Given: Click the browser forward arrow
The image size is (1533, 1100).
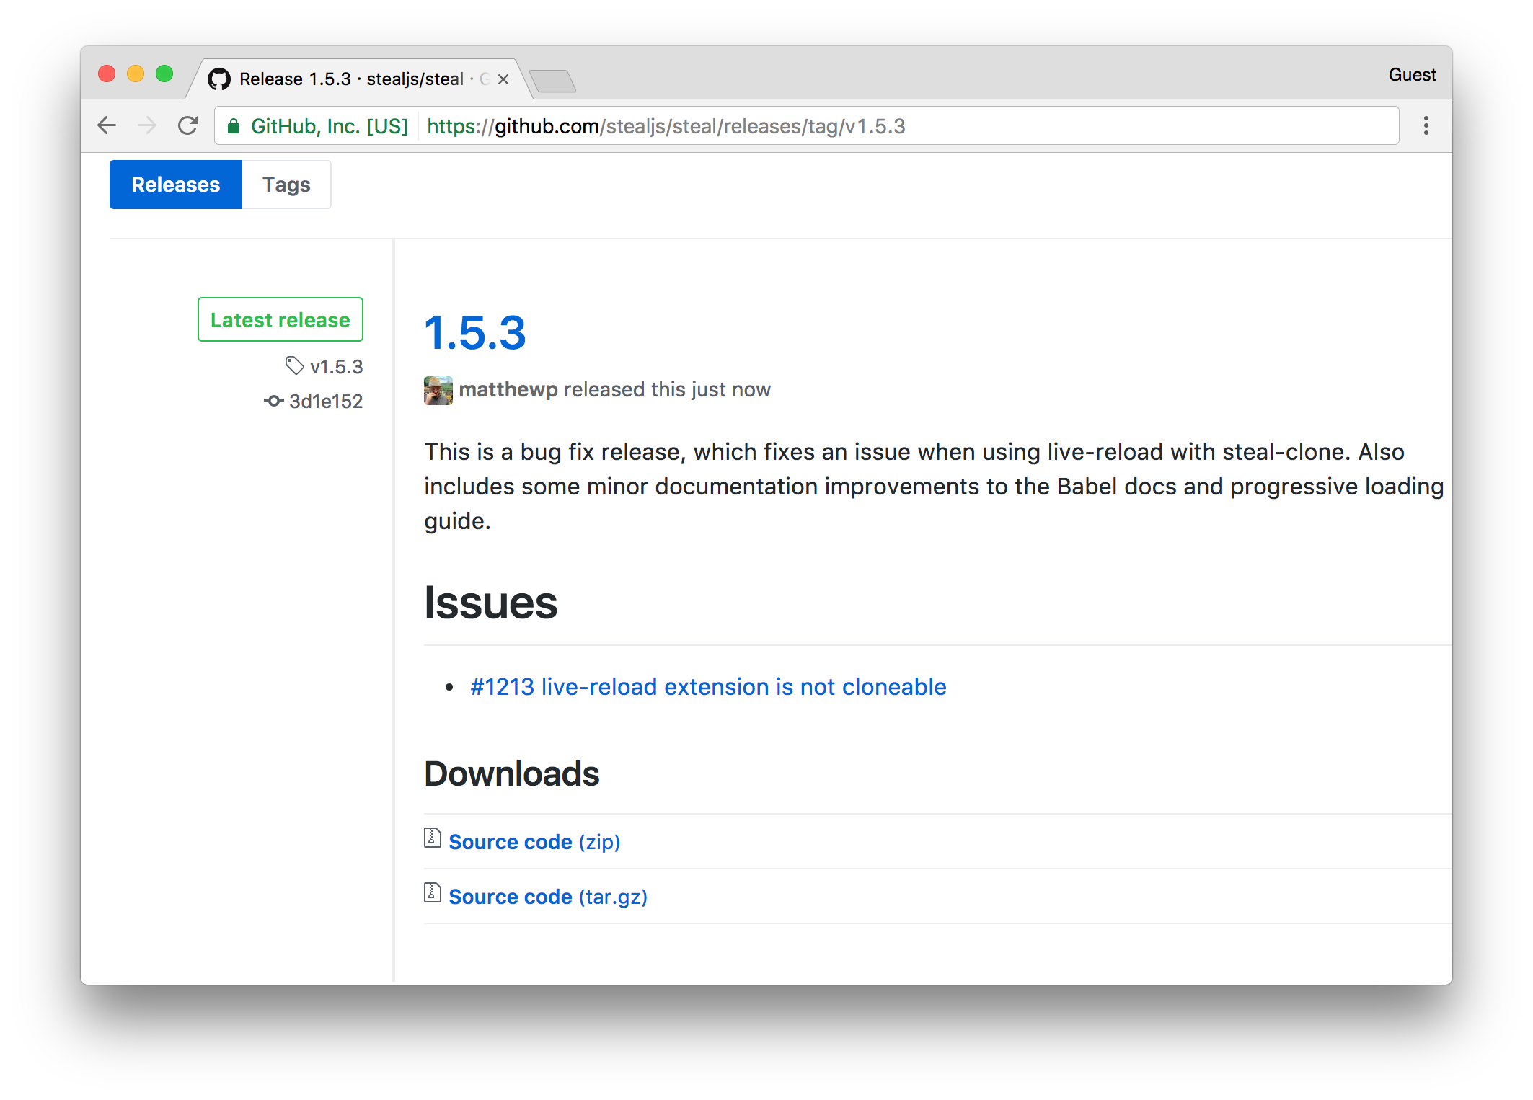Looking at the screenshot, I should 147,125.
